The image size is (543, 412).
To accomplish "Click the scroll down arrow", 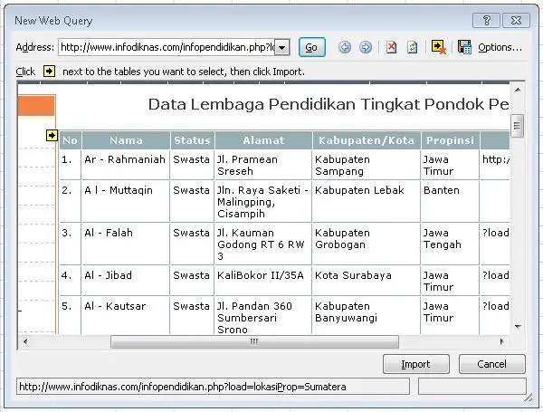I will tap(517, 328).
